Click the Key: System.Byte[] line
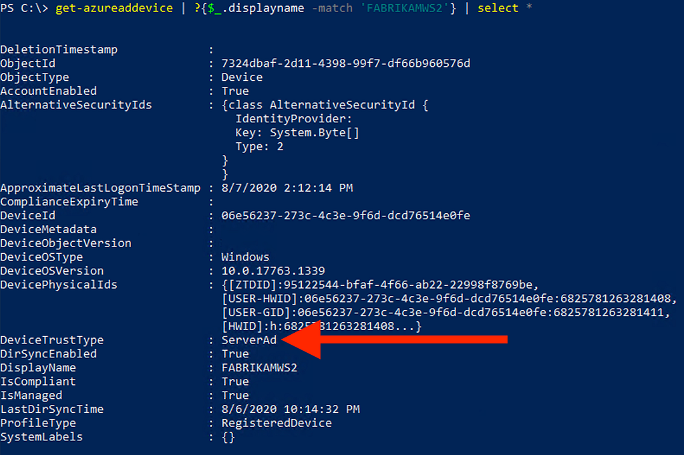 297,132
